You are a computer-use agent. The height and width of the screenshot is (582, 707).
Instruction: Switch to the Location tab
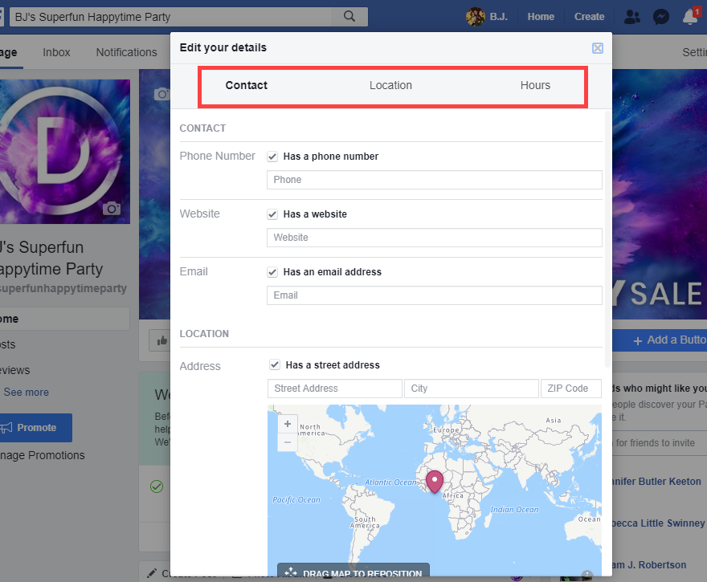pyautogui.click(x=390, y=85)
